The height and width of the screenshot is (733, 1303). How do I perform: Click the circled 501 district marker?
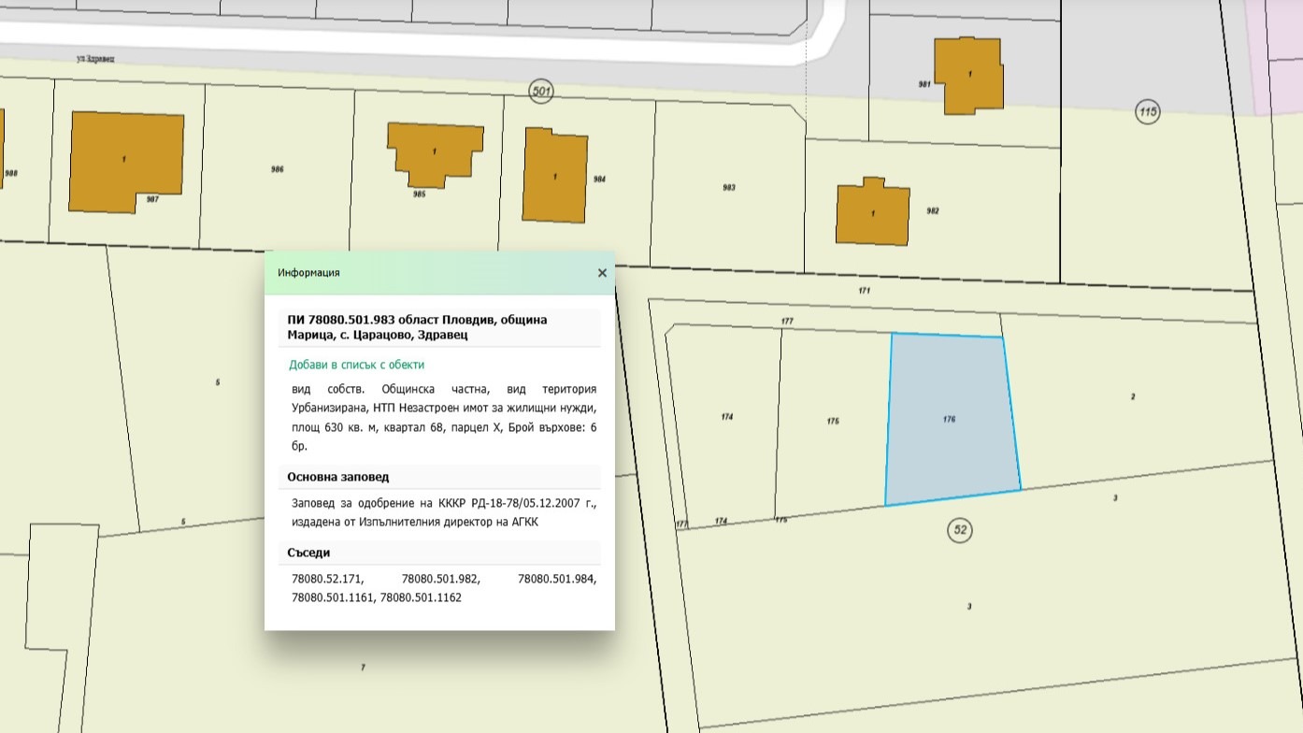tap(541, 91)
